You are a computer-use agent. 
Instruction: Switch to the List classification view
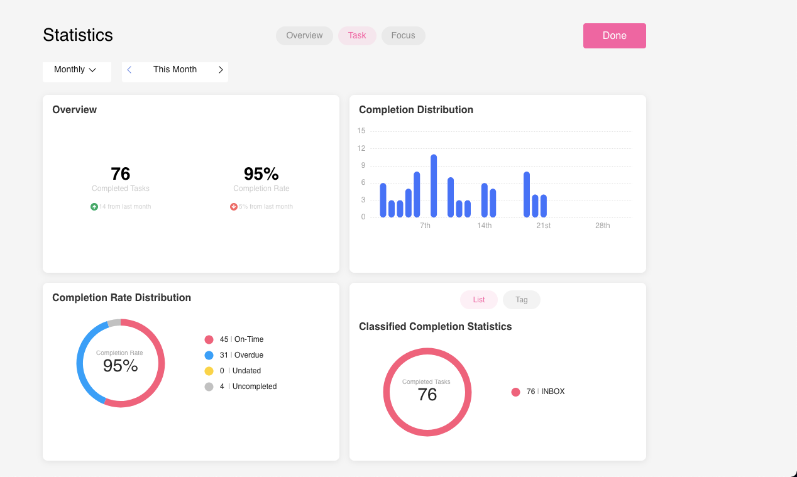click(478, 300)
